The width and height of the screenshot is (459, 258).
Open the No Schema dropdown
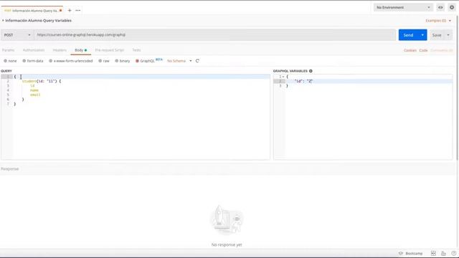click(179, 61)
